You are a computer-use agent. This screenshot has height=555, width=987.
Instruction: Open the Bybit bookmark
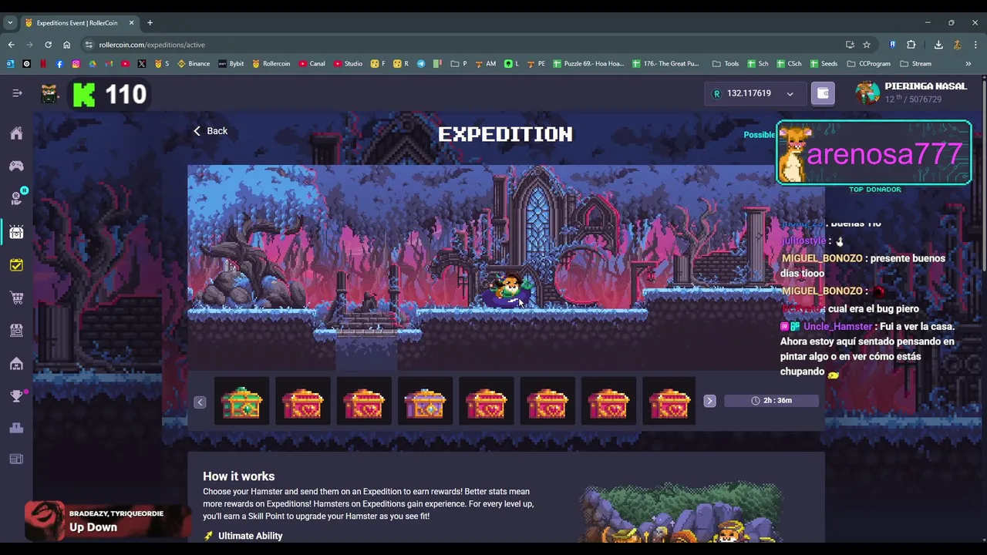(x=231, y=64)
